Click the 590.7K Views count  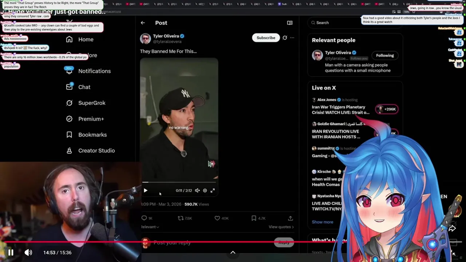point(197,204)
